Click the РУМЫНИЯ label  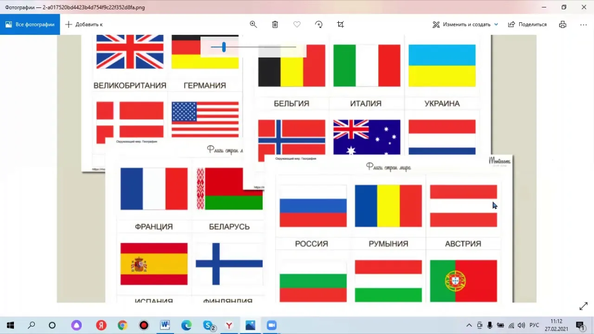click(x=388, y=244)
